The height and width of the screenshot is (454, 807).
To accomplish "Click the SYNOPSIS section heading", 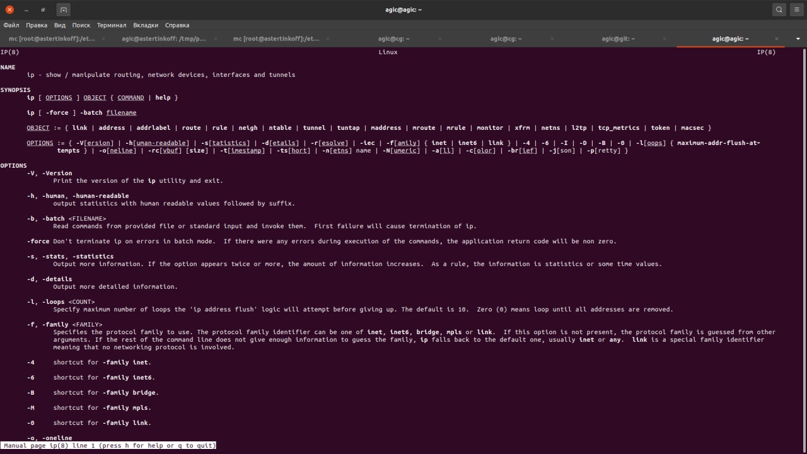I will [16, 90].
